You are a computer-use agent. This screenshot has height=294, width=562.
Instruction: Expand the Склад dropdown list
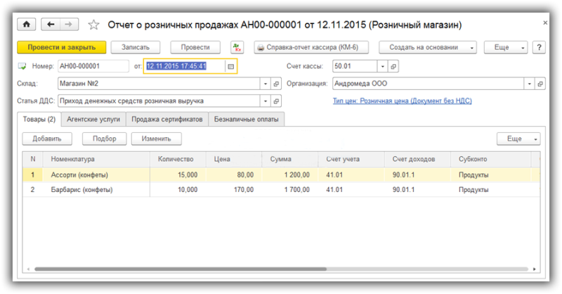click(266, 84)
